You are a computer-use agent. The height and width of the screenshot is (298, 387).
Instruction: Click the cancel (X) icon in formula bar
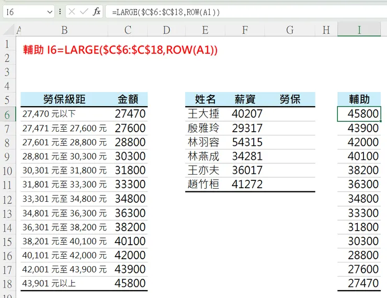72,12
